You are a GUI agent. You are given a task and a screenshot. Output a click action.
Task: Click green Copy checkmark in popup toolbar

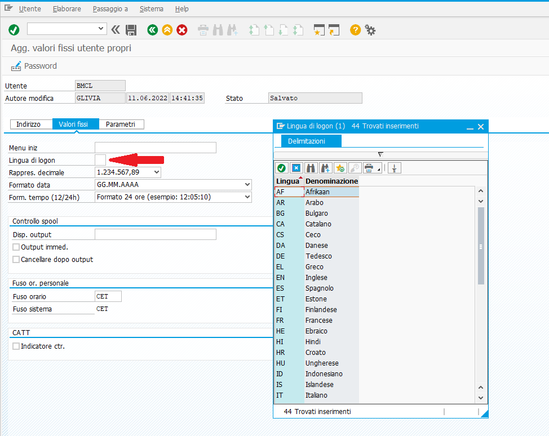281,168
